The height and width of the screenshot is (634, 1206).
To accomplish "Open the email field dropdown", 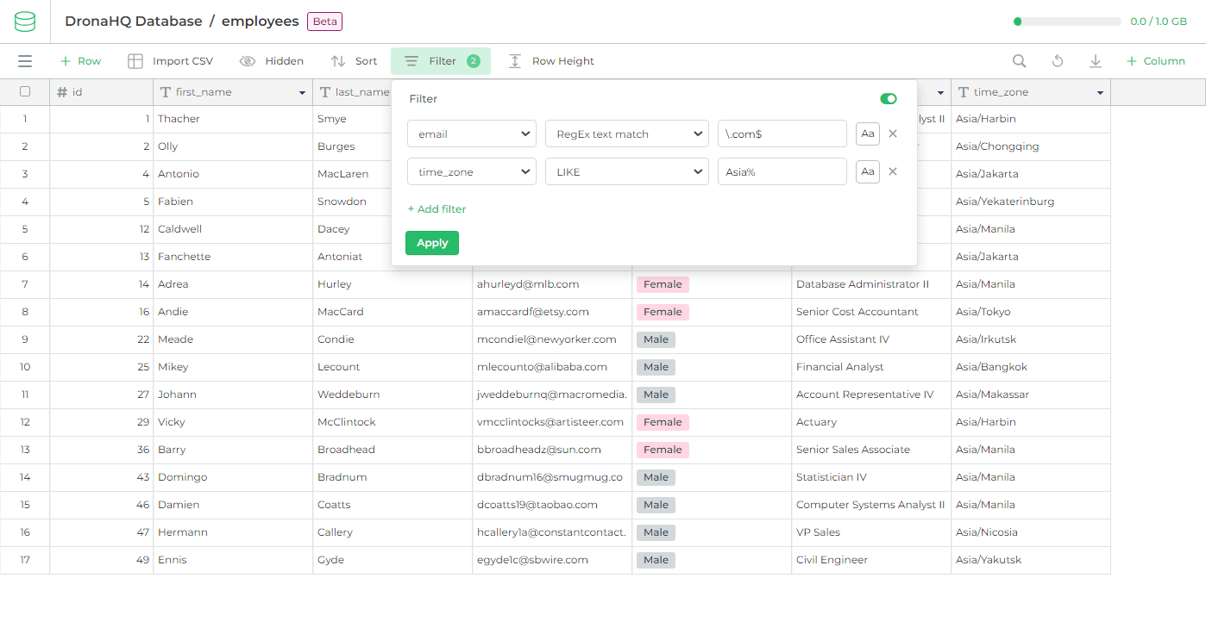I will click(x=472, y=134).
